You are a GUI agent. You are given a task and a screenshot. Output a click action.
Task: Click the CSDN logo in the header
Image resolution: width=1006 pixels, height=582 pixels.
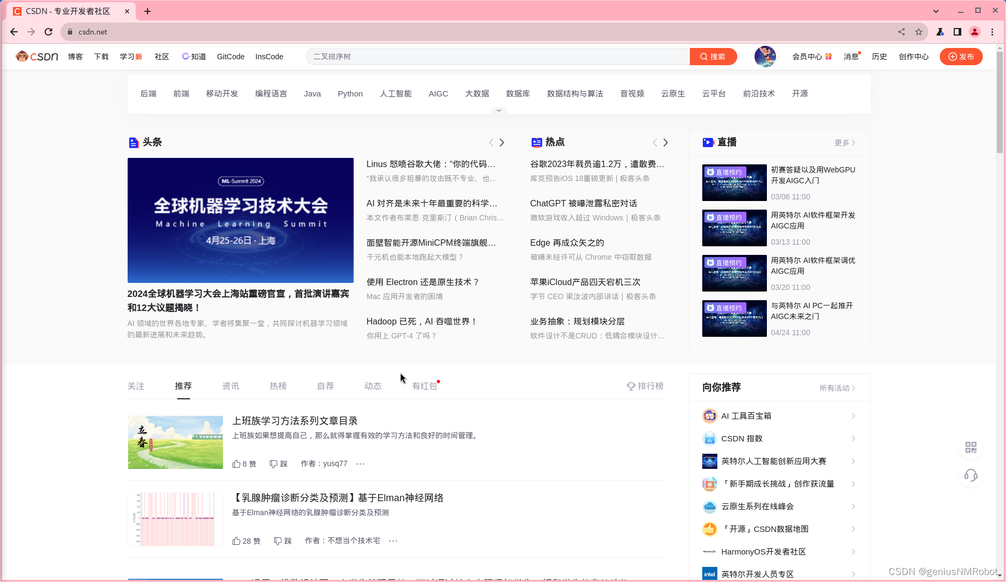tap(37, 57)
